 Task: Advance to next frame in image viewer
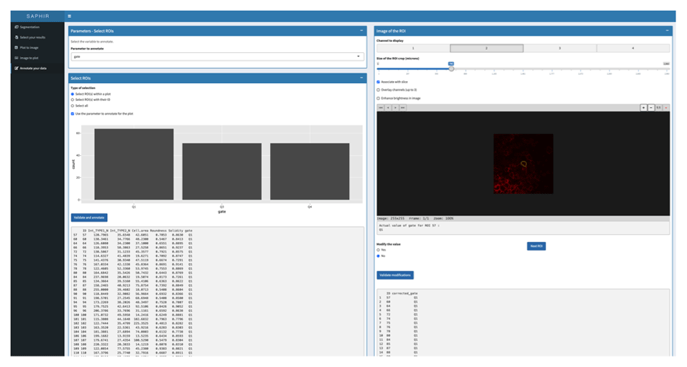pyautogui.click(x=396, y=108)
